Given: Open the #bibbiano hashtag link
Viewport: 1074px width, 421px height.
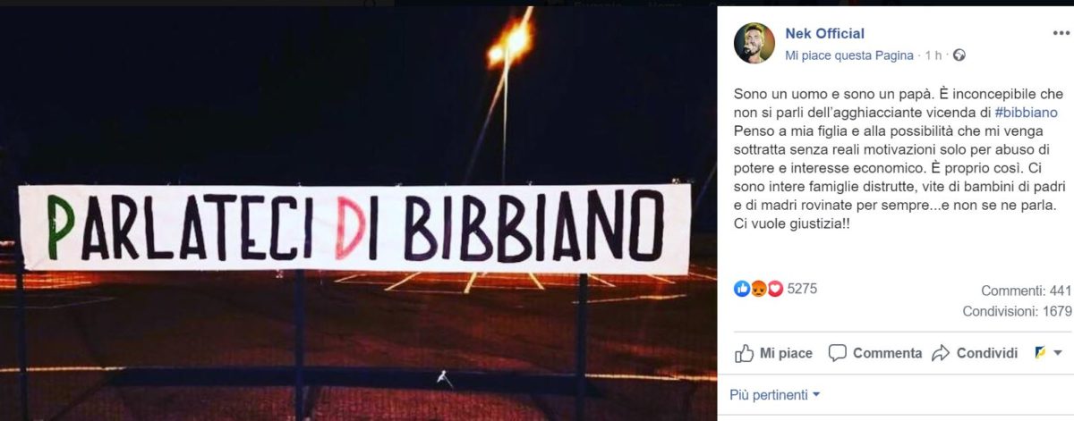Looking at the screenshot, I should [1026, 113].
